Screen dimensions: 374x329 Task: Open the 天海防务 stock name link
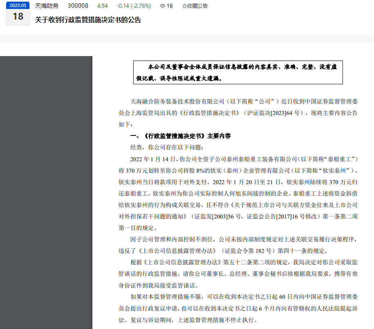[47, 6]
